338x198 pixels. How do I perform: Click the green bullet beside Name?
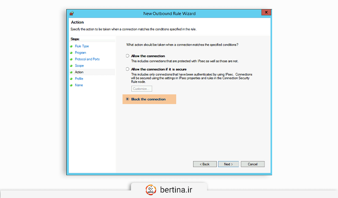pos(71,85)
